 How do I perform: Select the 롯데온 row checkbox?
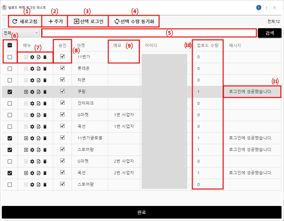[x=10, y=69]
